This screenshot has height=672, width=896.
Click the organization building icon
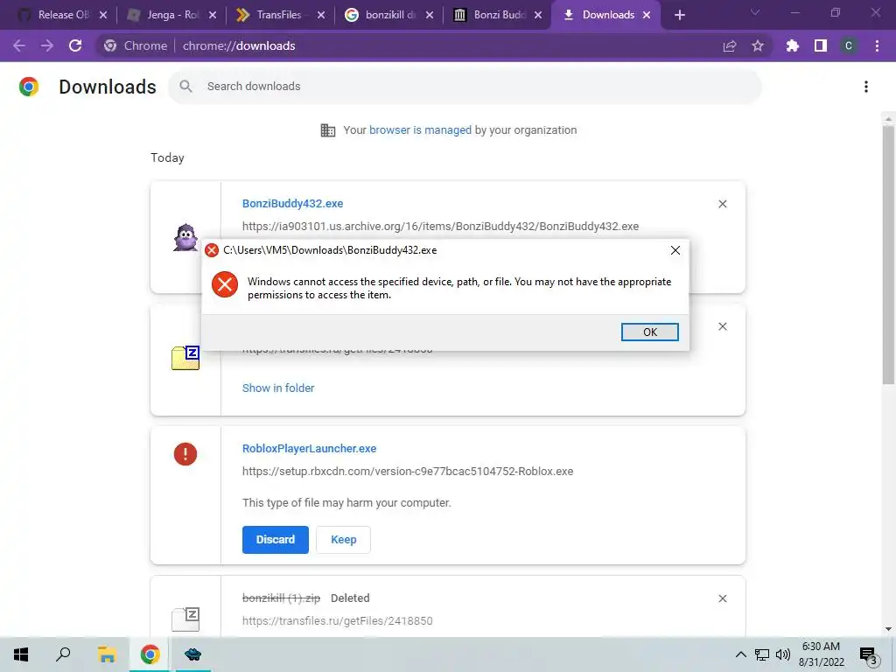click(328, 130)
